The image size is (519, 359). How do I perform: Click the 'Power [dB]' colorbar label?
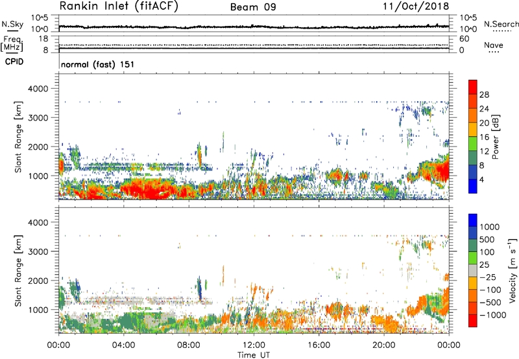[x=495, y=137]
